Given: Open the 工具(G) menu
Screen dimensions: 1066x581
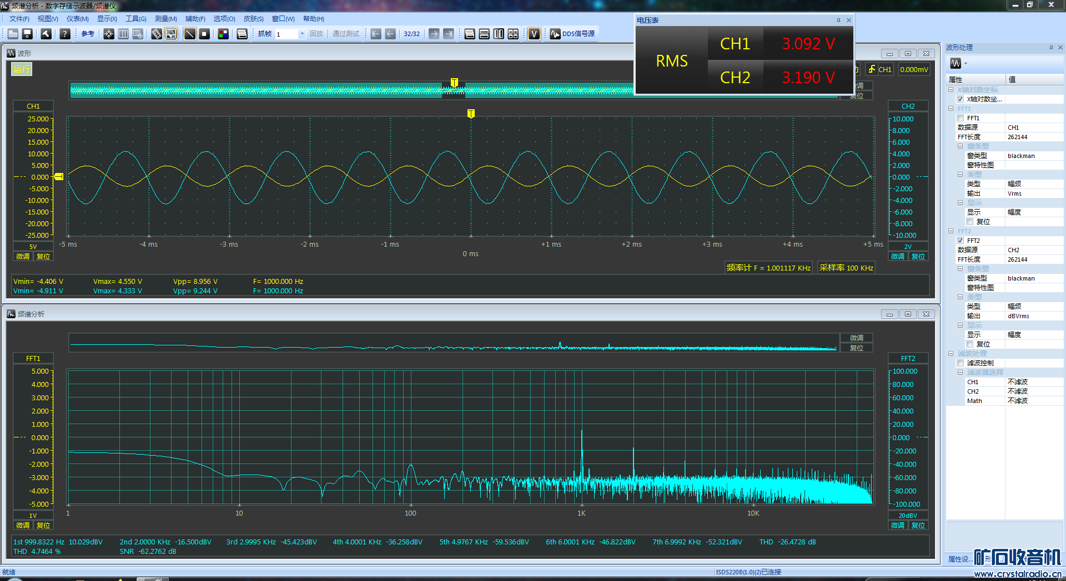Looking at the screenshot, I should pos(135,19).
